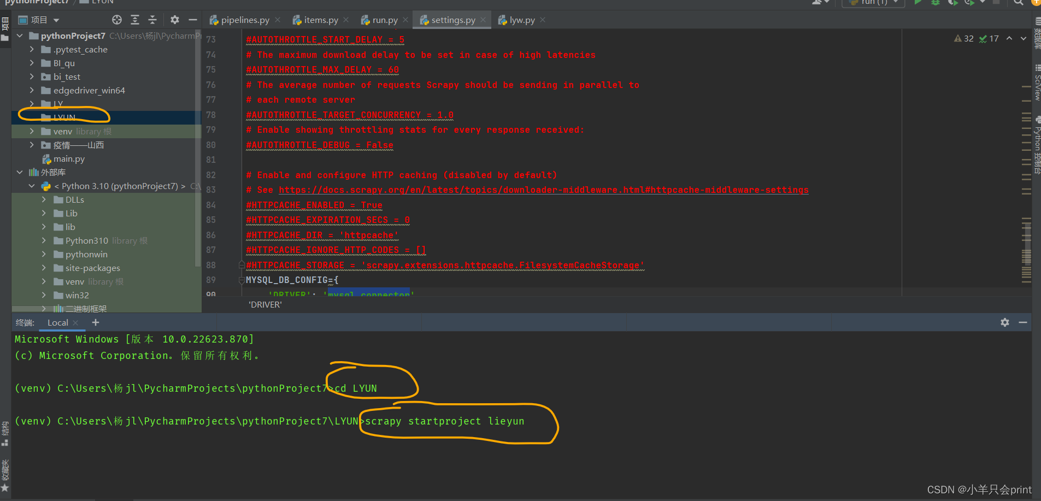
Task: Select file main.py in project tree
Action: [69, 158]
